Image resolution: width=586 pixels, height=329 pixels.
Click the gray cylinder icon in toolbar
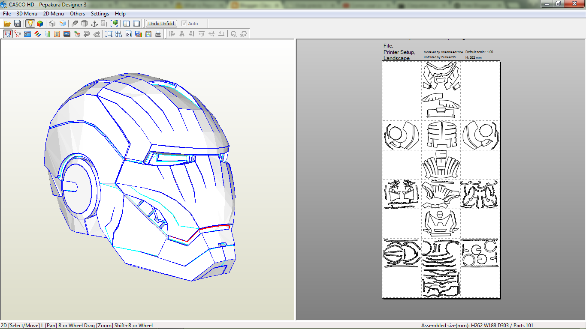pyautogui.click(x=85, y=24)
